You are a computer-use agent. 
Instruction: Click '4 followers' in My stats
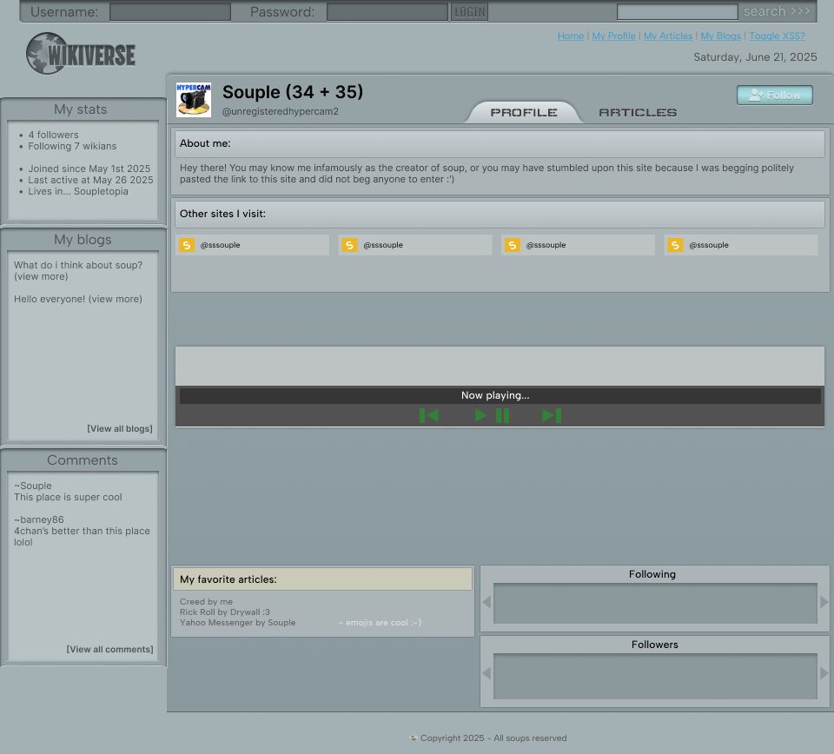53,135
